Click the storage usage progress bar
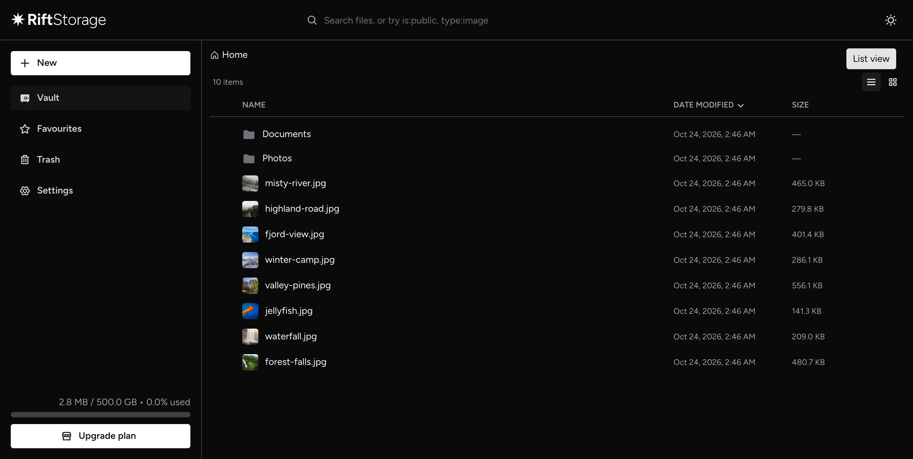The image size is (913, 459). click(x=100, y=414)
